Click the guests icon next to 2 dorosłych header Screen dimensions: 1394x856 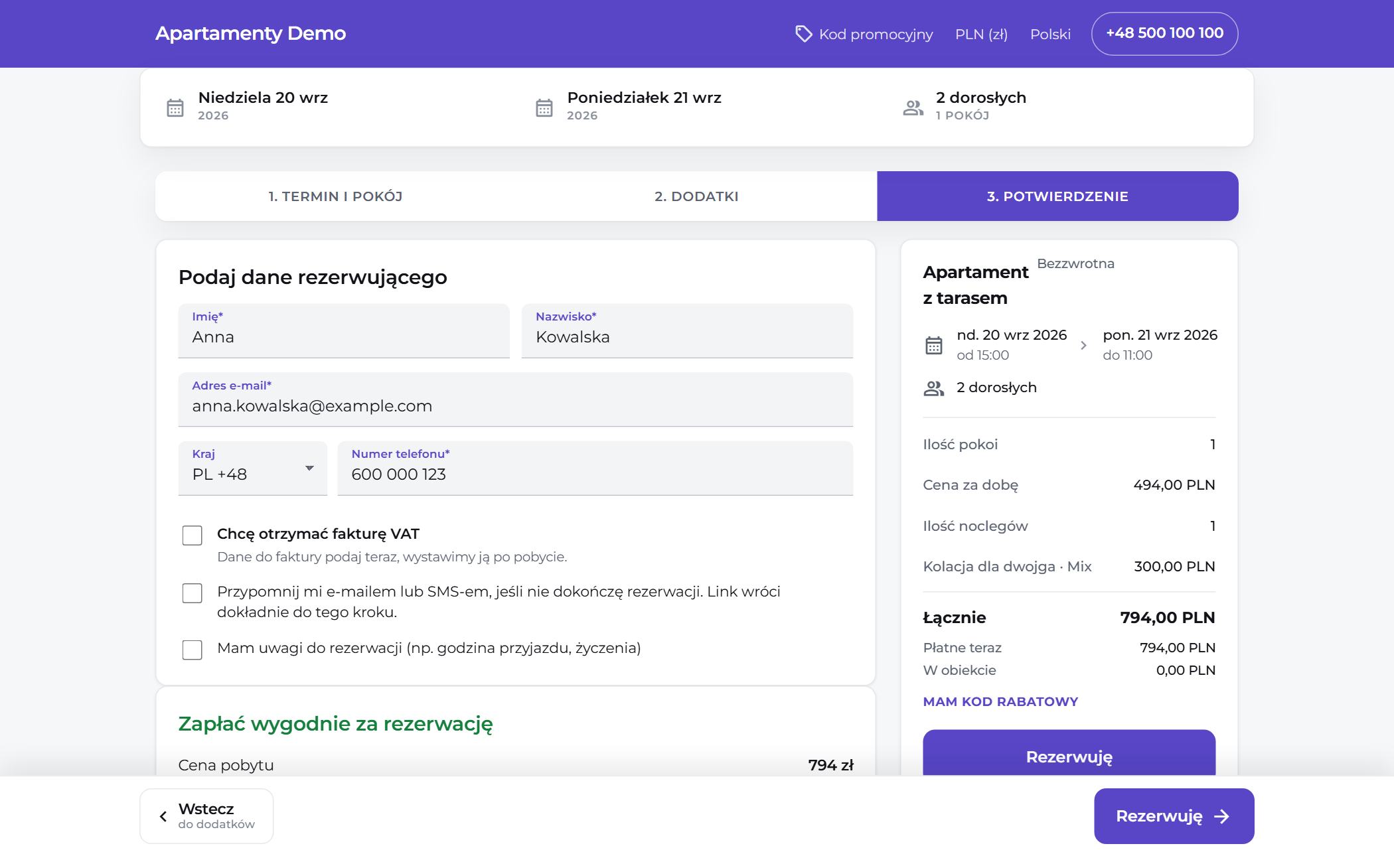pyautogui.click(x=913, y=107)
